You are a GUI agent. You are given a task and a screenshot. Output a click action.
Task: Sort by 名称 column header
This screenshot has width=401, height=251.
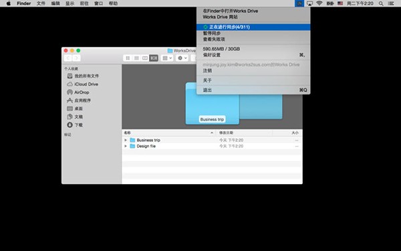169,133
